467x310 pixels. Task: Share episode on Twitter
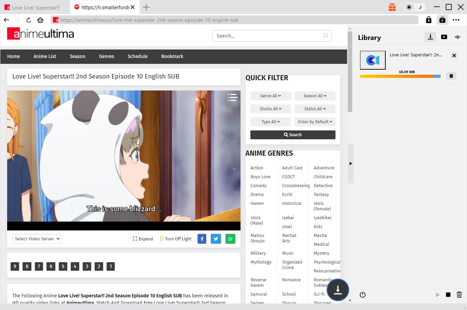tap(216, 239)
